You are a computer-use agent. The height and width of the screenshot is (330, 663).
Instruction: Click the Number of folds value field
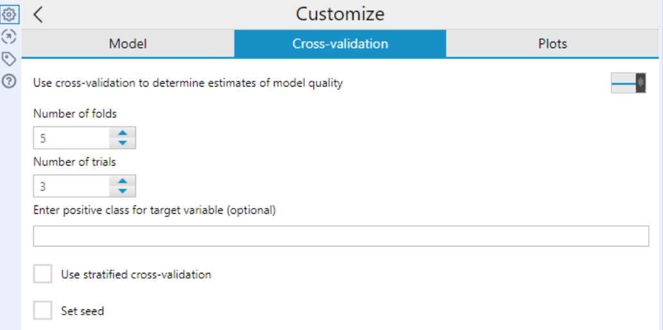point(72,138)
